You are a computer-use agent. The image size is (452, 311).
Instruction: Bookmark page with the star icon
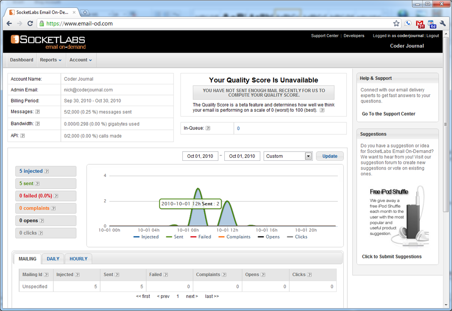tap(396, 23)
